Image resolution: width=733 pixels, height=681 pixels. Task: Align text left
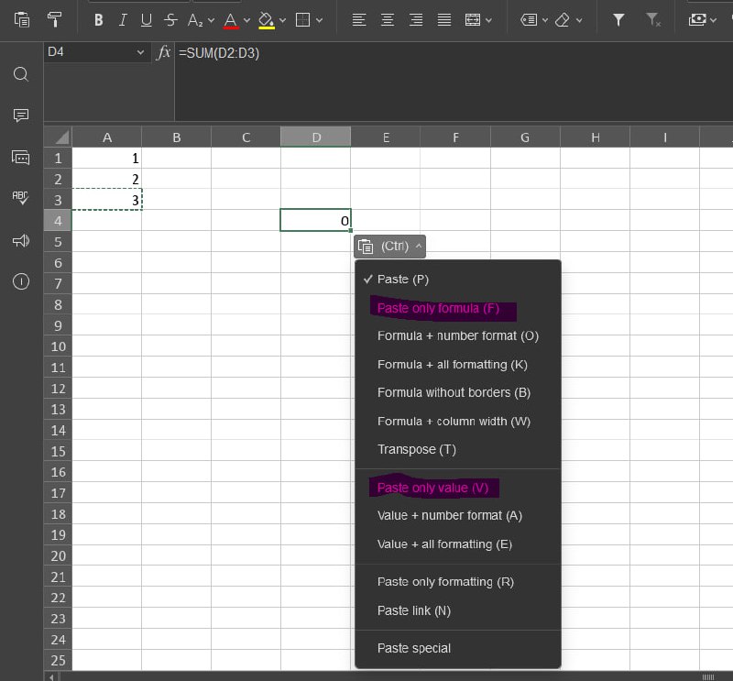click(x=359, y=20)
